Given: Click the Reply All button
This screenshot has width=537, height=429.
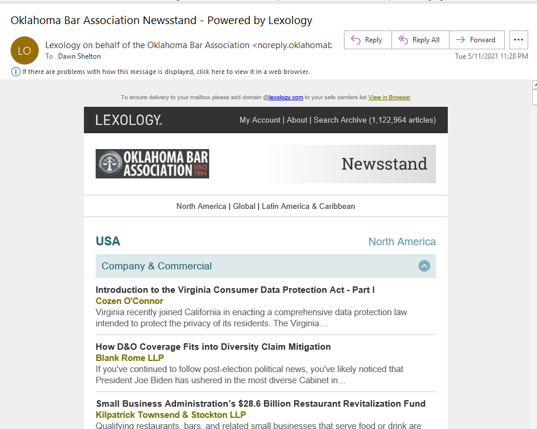Looking at the screenshot, I should point(420,40).
